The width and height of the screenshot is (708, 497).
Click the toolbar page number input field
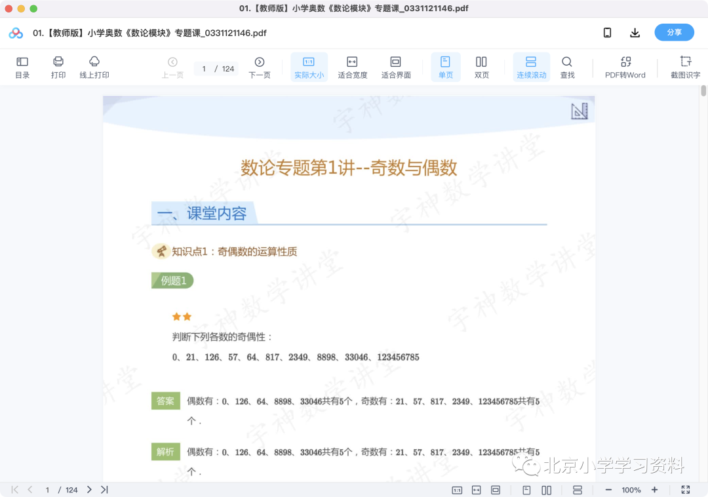pyautogui.click(x=205, y=69)
